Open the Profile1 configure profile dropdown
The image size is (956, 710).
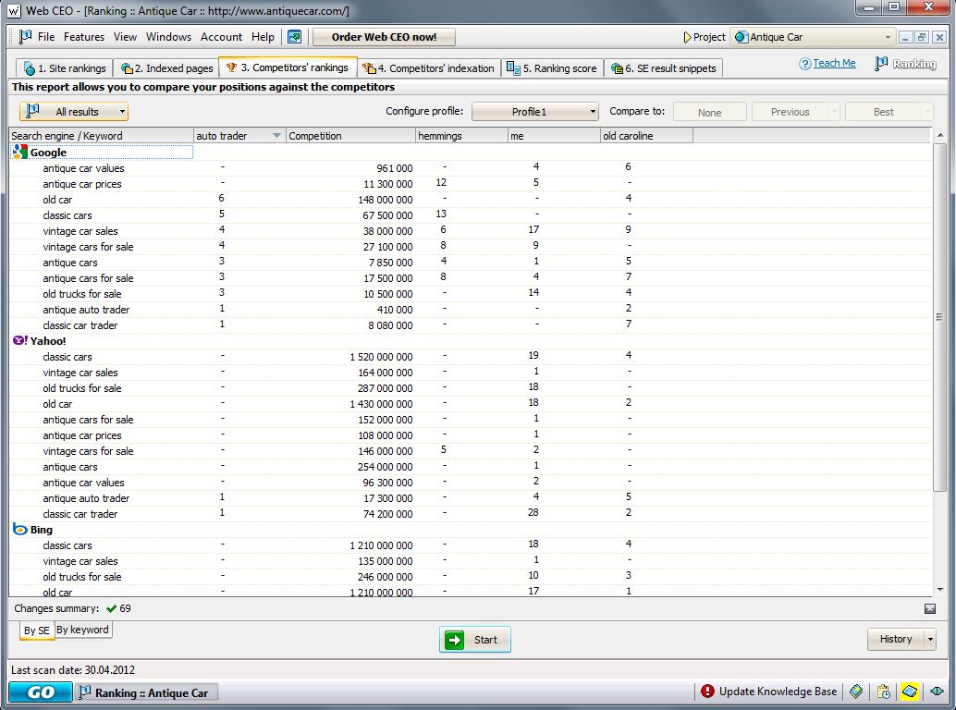(x=534, y=112)
